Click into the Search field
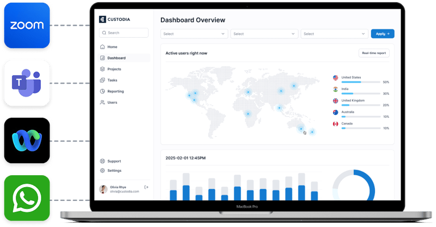Screen dimensions: 436x227 coord(124,33)
